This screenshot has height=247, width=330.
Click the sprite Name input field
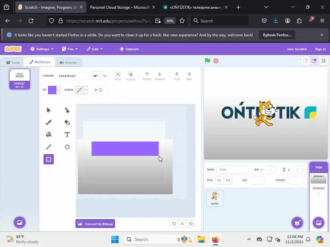tap(233, 169)
